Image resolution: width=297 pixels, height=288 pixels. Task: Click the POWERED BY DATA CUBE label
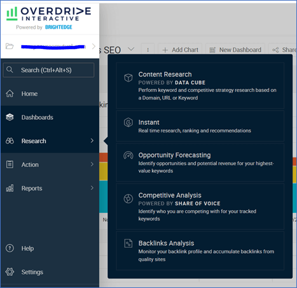pyautogui.click(x=172, y=83)
